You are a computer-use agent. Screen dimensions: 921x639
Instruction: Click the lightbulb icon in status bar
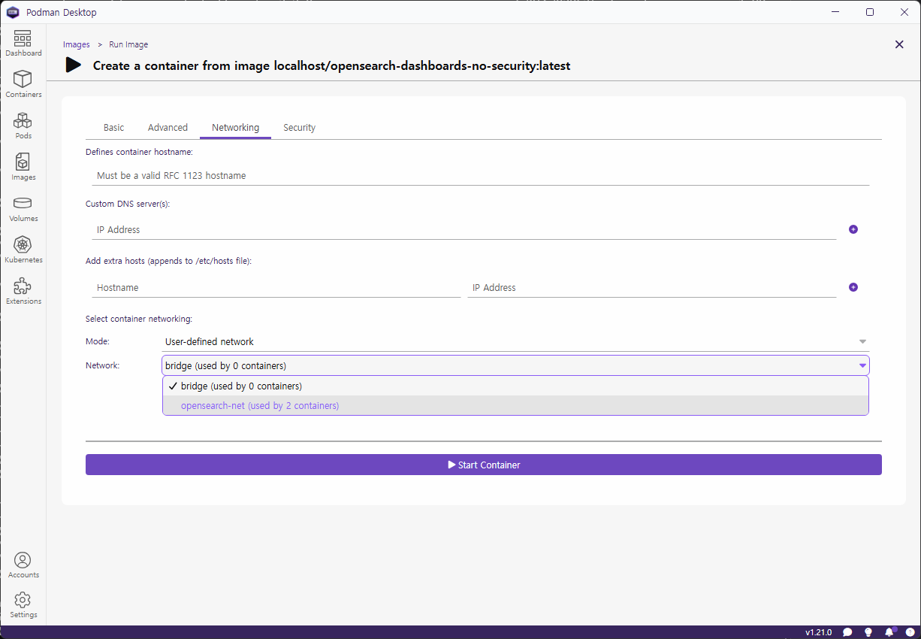point(868,632)
